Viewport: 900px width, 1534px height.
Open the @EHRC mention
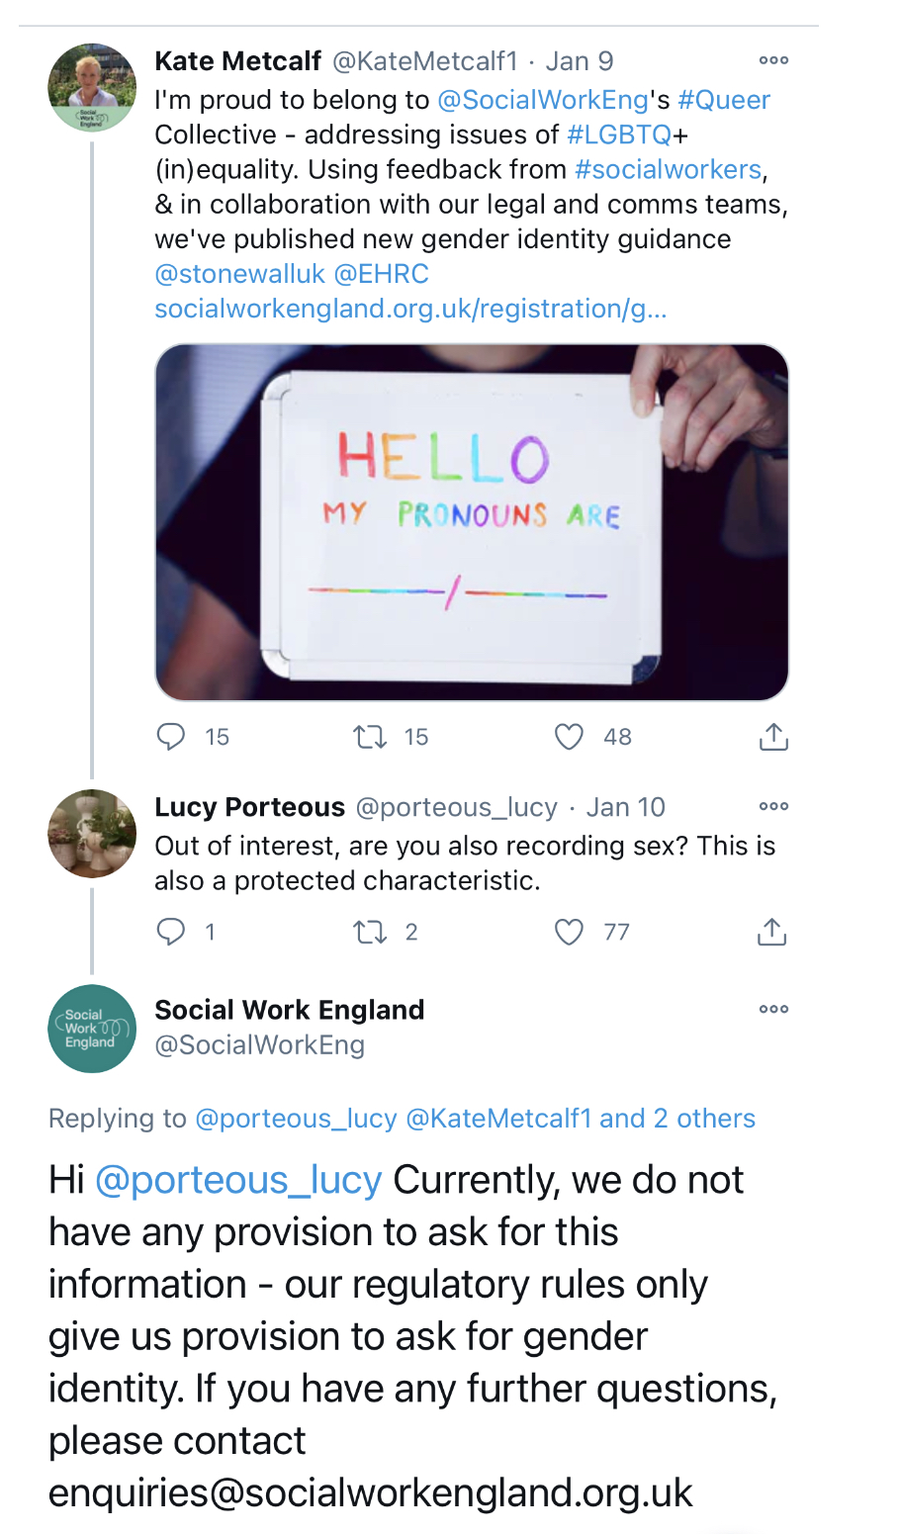382,274
